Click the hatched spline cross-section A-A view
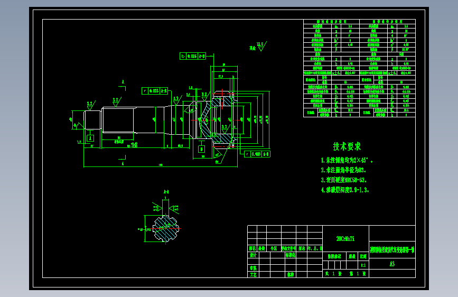The width and height of the screenshot is (458, 297). [166, 228]
